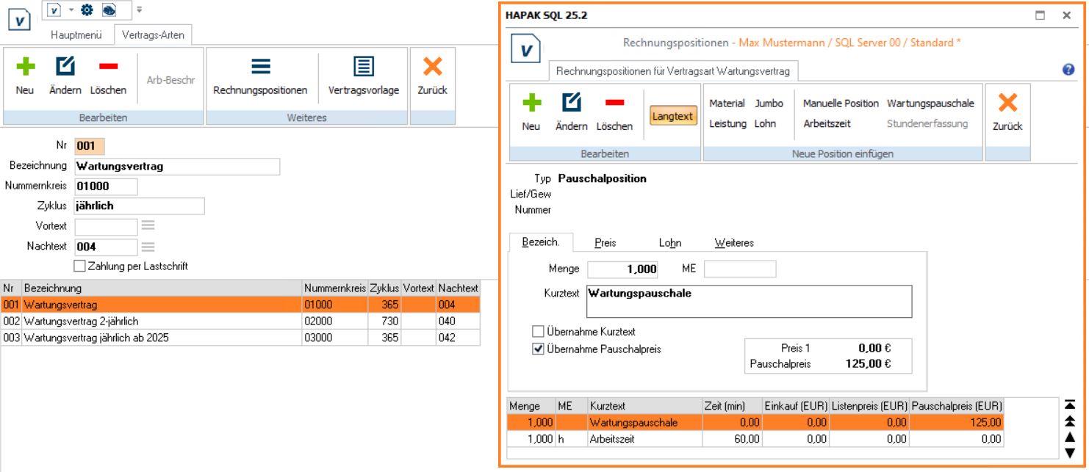Switch to the Hauptmenü tab
The width and height of the screenshot is (1089, 472).
76,35
